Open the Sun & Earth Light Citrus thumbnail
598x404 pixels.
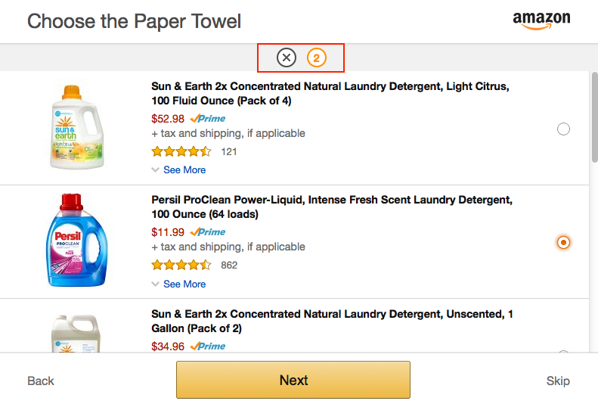click(76, 127)
